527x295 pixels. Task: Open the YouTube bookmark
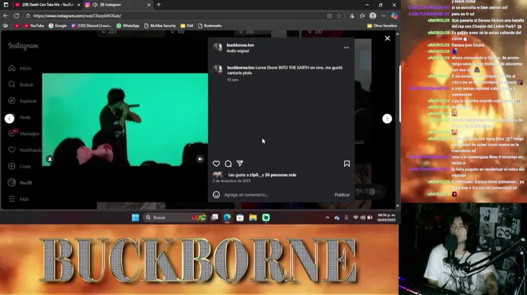click(x=34, y=25)
